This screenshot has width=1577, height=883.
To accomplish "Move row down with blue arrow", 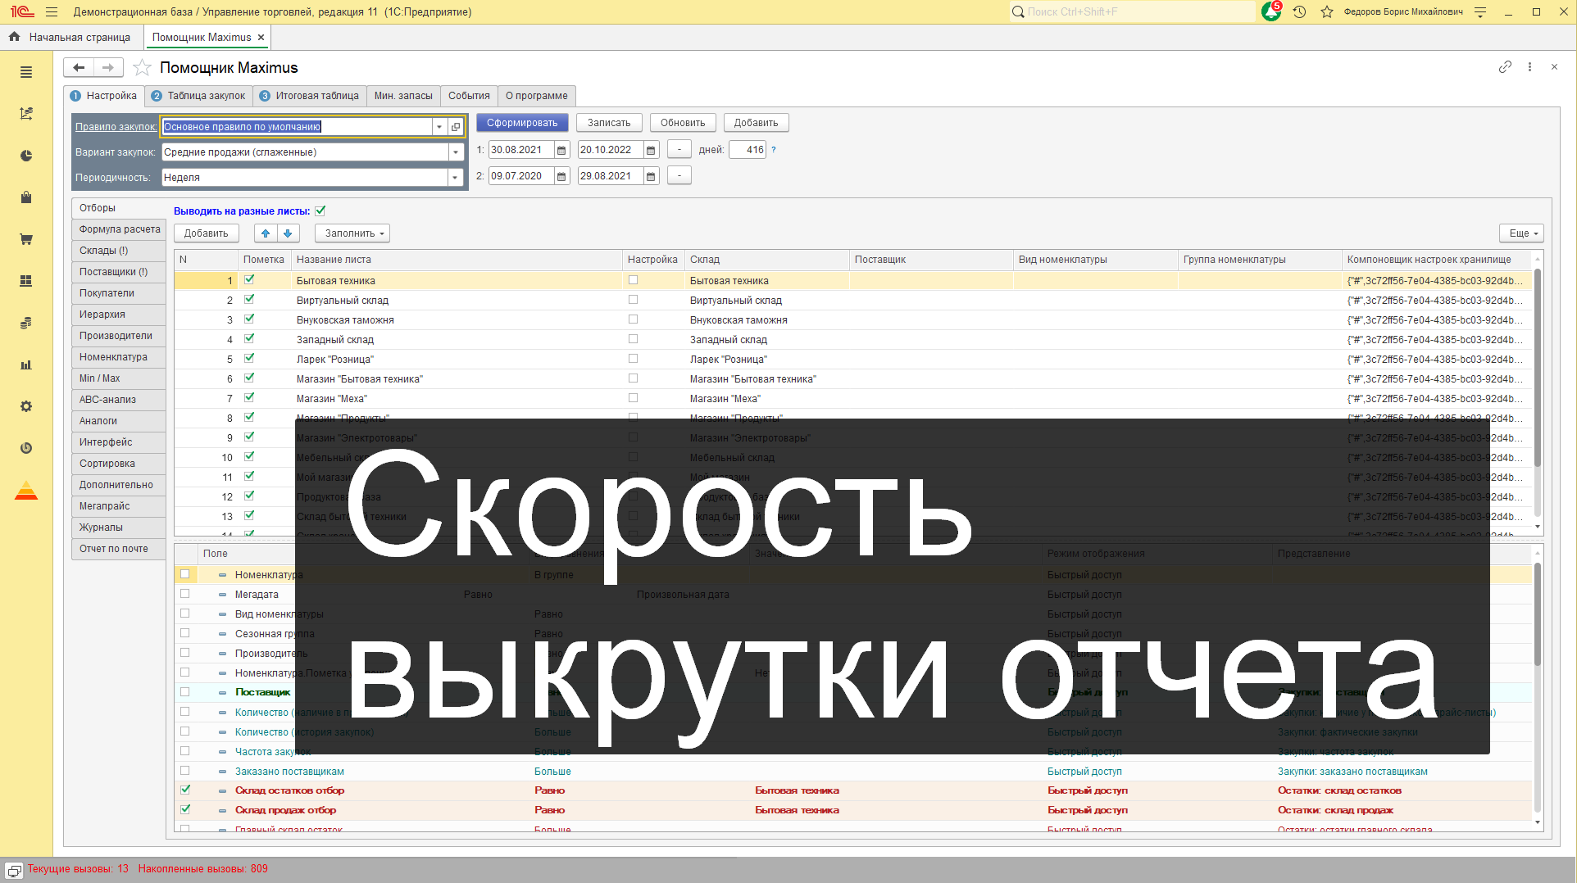I will 288,233.
